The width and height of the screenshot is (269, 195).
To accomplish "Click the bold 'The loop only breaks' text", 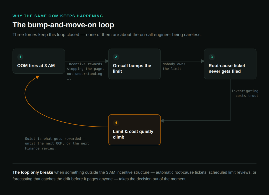I will click(33, 172).
